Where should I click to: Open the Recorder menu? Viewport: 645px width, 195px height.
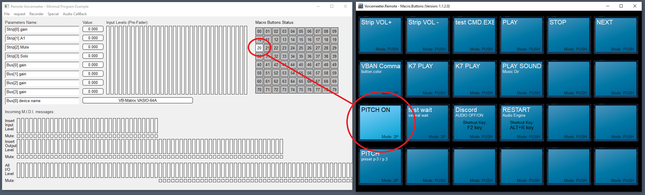36,14
